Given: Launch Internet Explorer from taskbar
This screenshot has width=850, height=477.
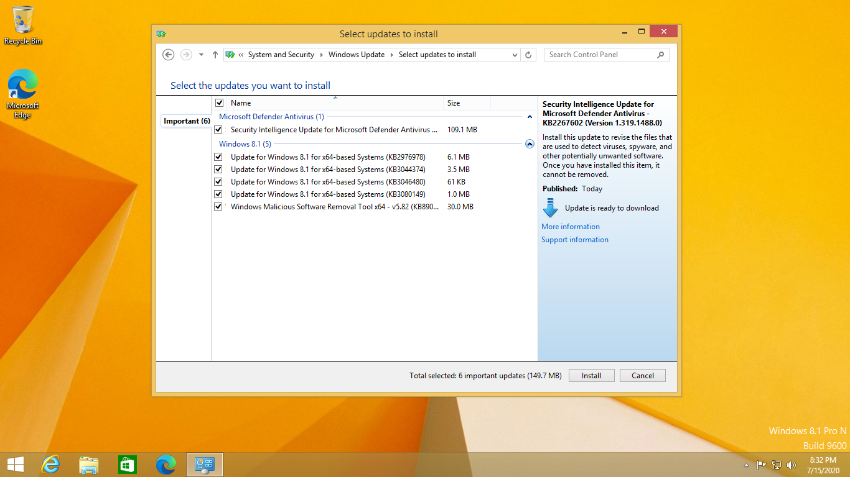Looking at the screenshot, I should (x=50, y=465).
